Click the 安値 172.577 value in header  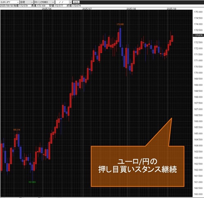56,6
